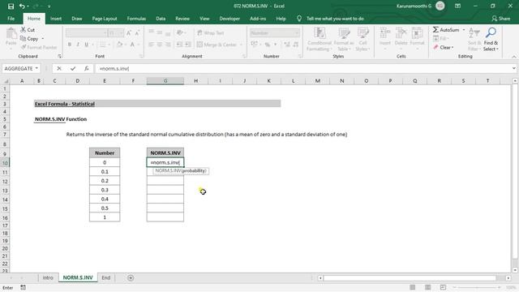Click the Share button
The width and height of the screenshot is (519, 292).
[x=500, y=19]
